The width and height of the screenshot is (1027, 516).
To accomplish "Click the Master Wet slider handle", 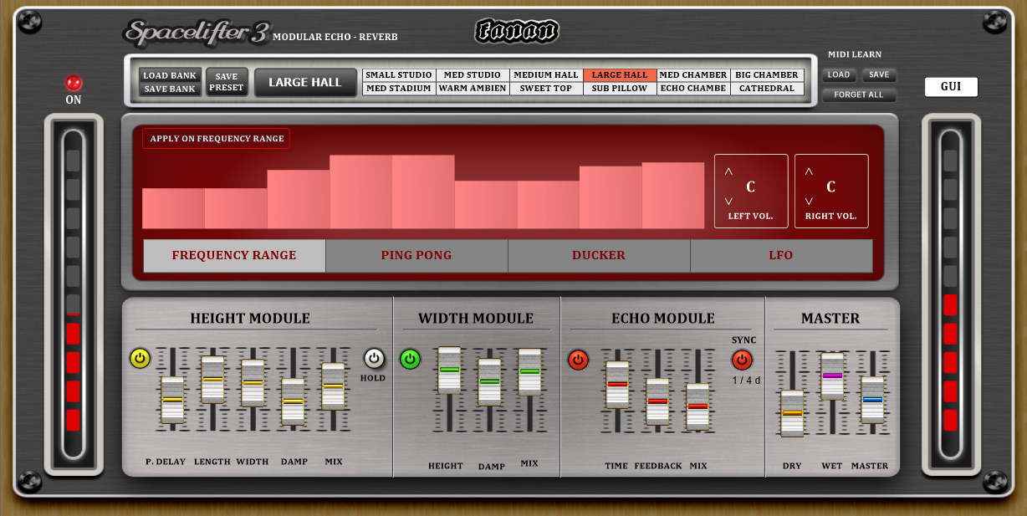I will pyautogui.click(x=832, y=376).
